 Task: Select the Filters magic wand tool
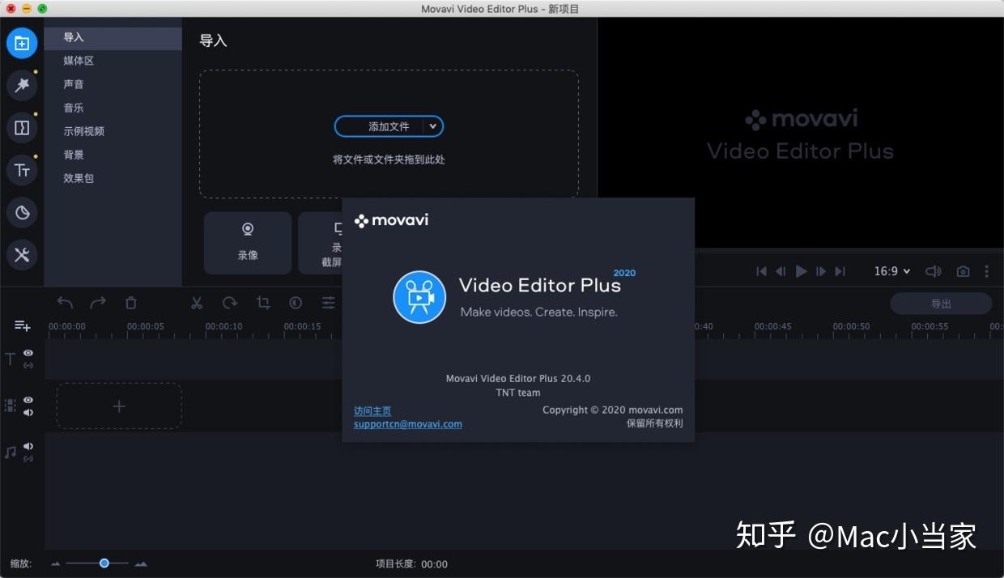click(22, 85)
